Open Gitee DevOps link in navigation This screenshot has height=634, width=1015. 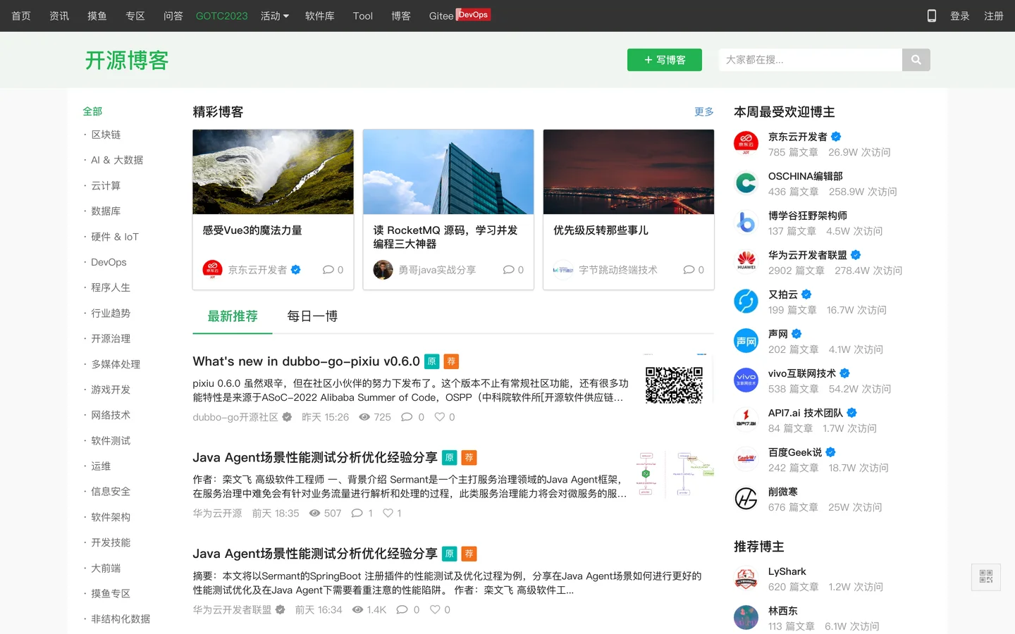460,15
